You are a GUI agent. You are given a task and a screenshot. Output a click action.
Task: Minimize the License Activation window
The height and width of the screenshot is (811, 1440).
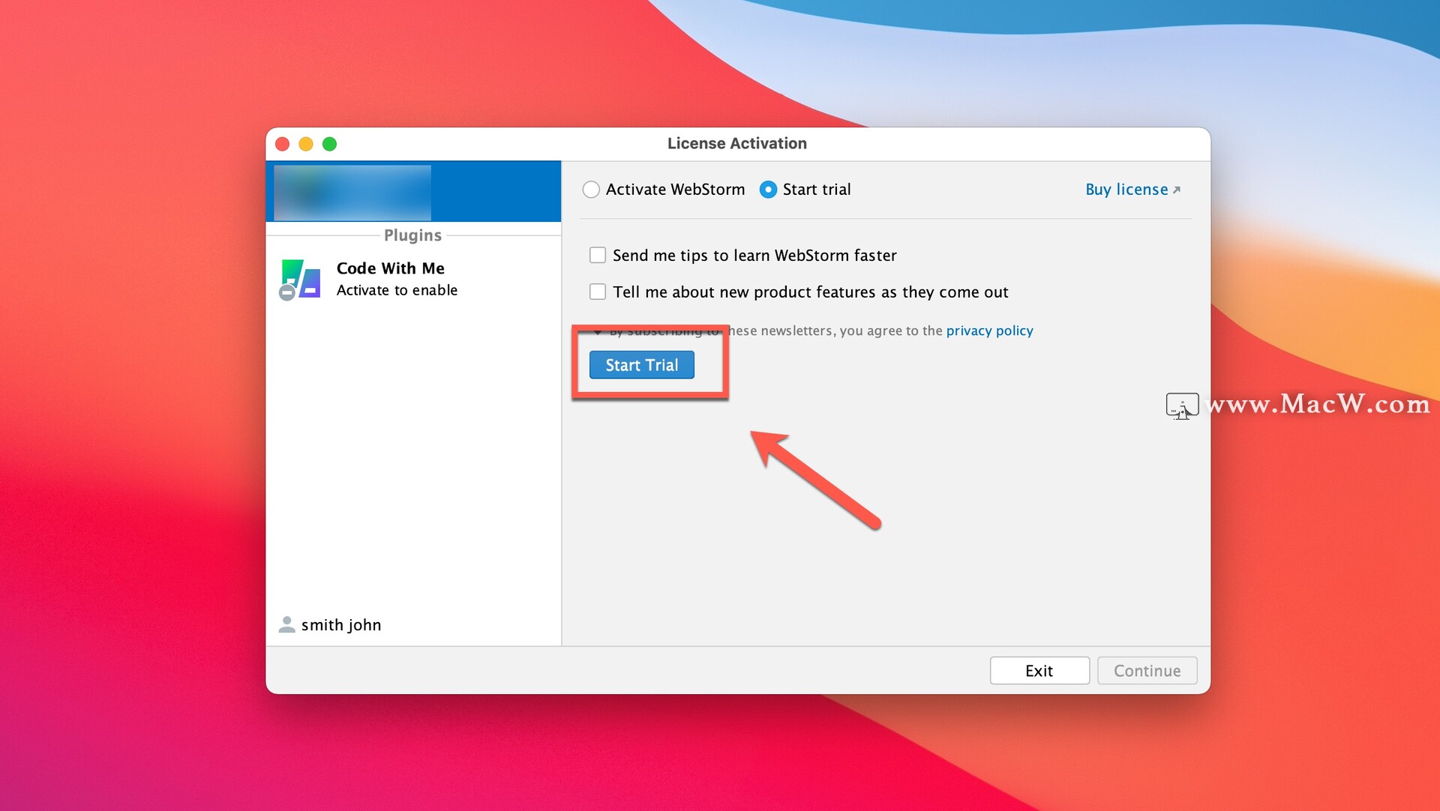coord(306,144)
